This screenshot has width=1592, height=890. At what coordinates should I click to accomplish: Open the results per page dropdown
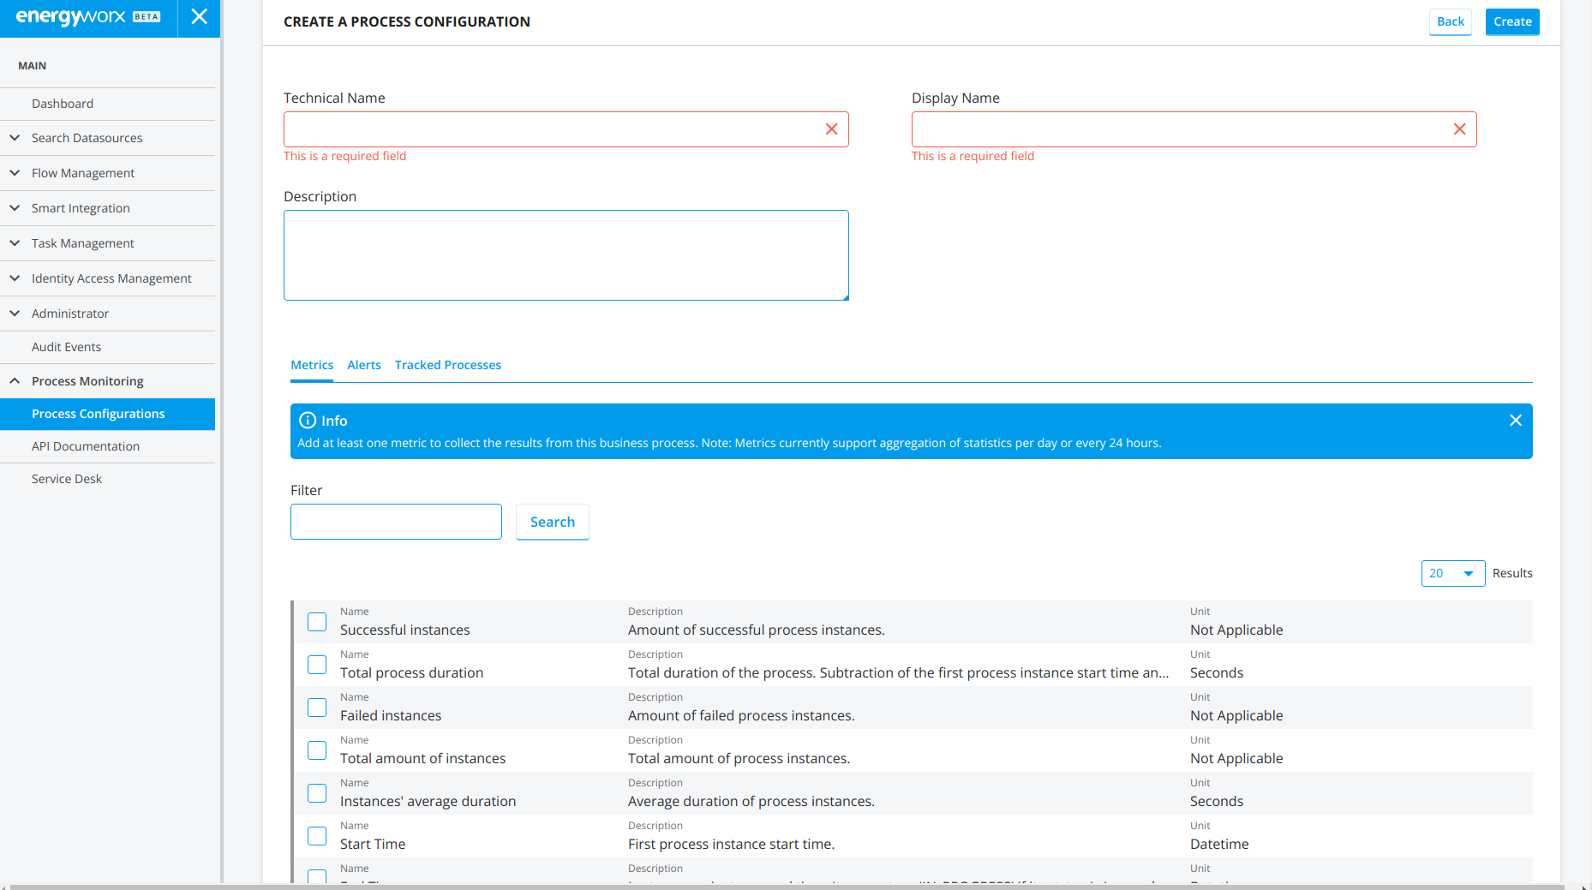tap(1452, 573)
